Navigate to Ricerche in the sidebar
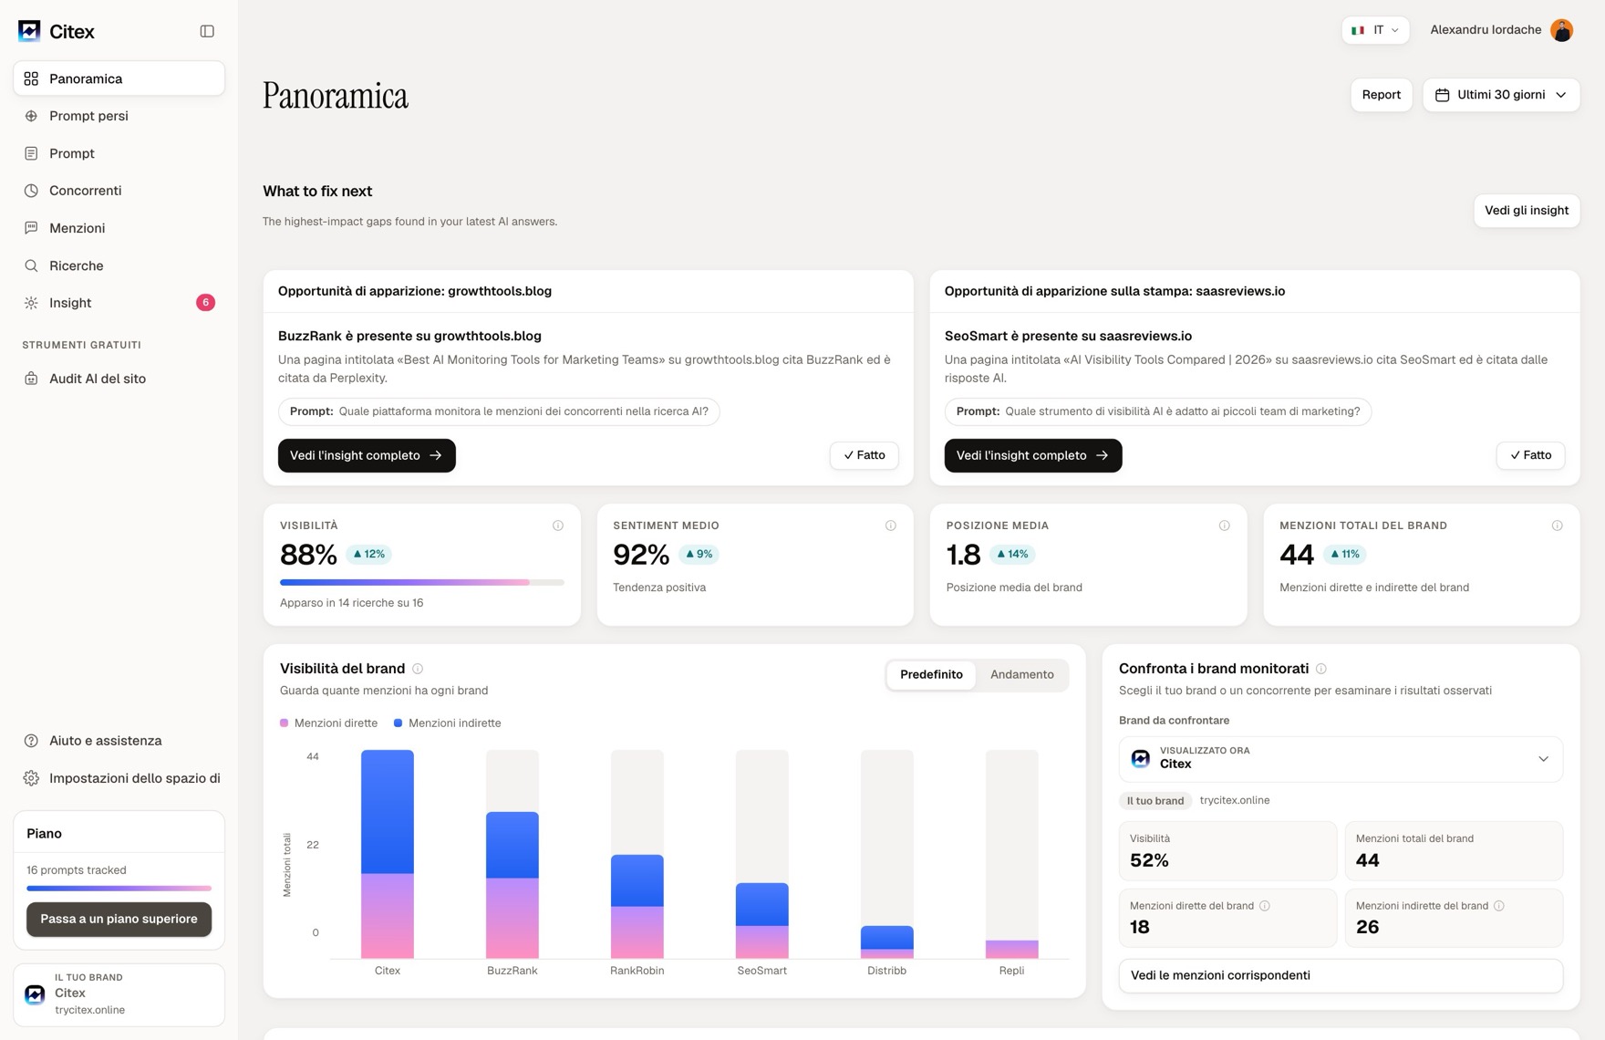The width and height of the screenshot is (1605, 1040). click(119, 265)
